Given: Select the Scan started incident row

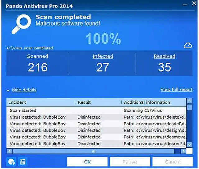Looking at the screenshot, I should point(23,110).
